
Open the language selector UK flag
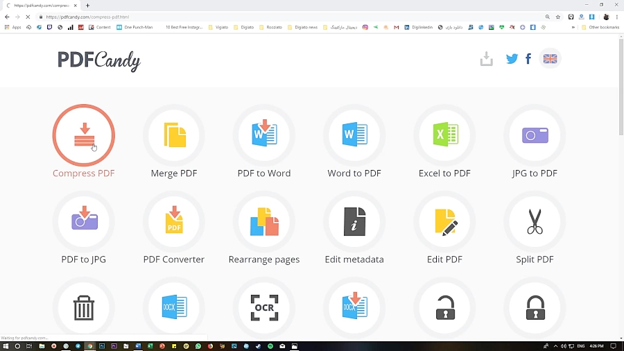coord(550,59)
